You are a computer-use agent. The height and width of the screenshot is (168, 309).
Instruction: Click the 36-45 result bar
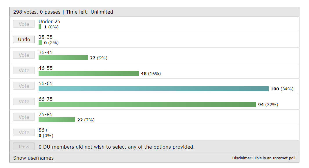[63, 58]
